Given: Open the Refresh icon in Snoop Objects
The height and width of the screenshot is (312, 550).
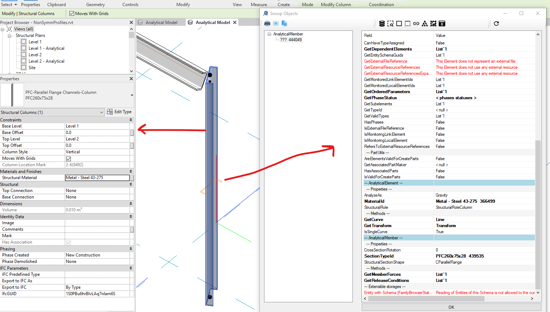Looking at the screenshot, I should coord(496,23).
